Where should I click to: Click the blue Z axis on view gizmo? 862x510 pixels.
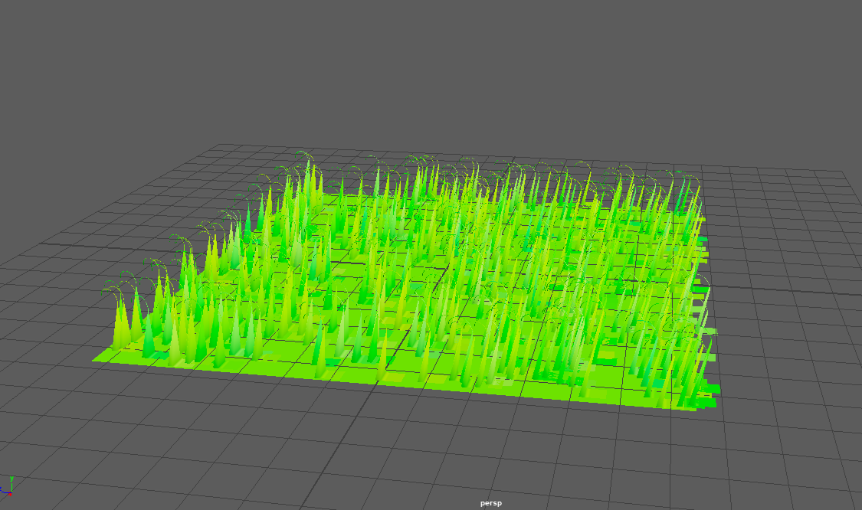click(x=3, y=491)
